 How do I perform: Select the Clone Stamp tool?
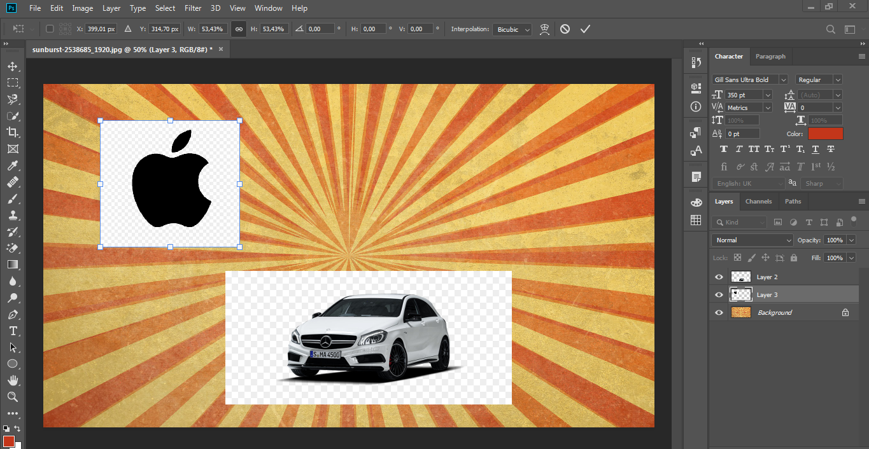tap(12, 216)
